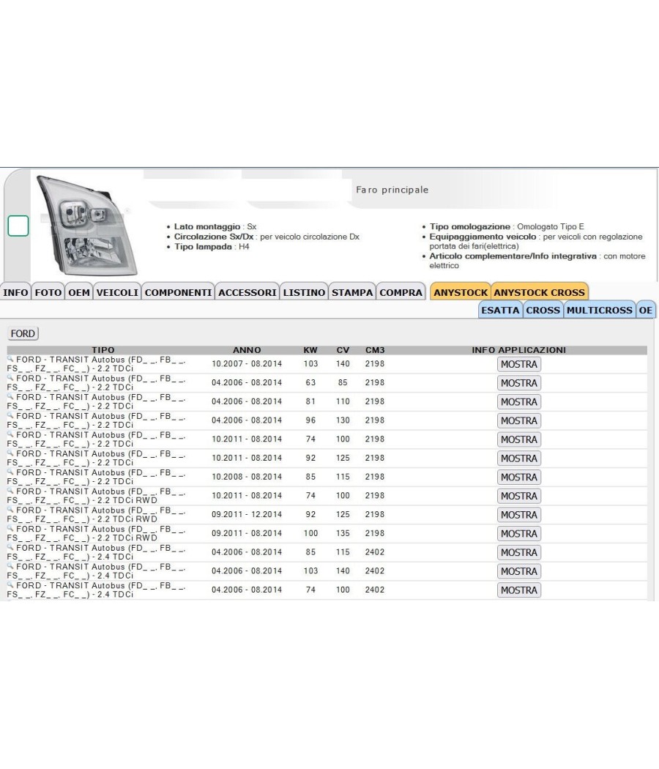Viewport: 659px width, 769px height.
Task: Select the OE sub-tab
Action: 646,311
